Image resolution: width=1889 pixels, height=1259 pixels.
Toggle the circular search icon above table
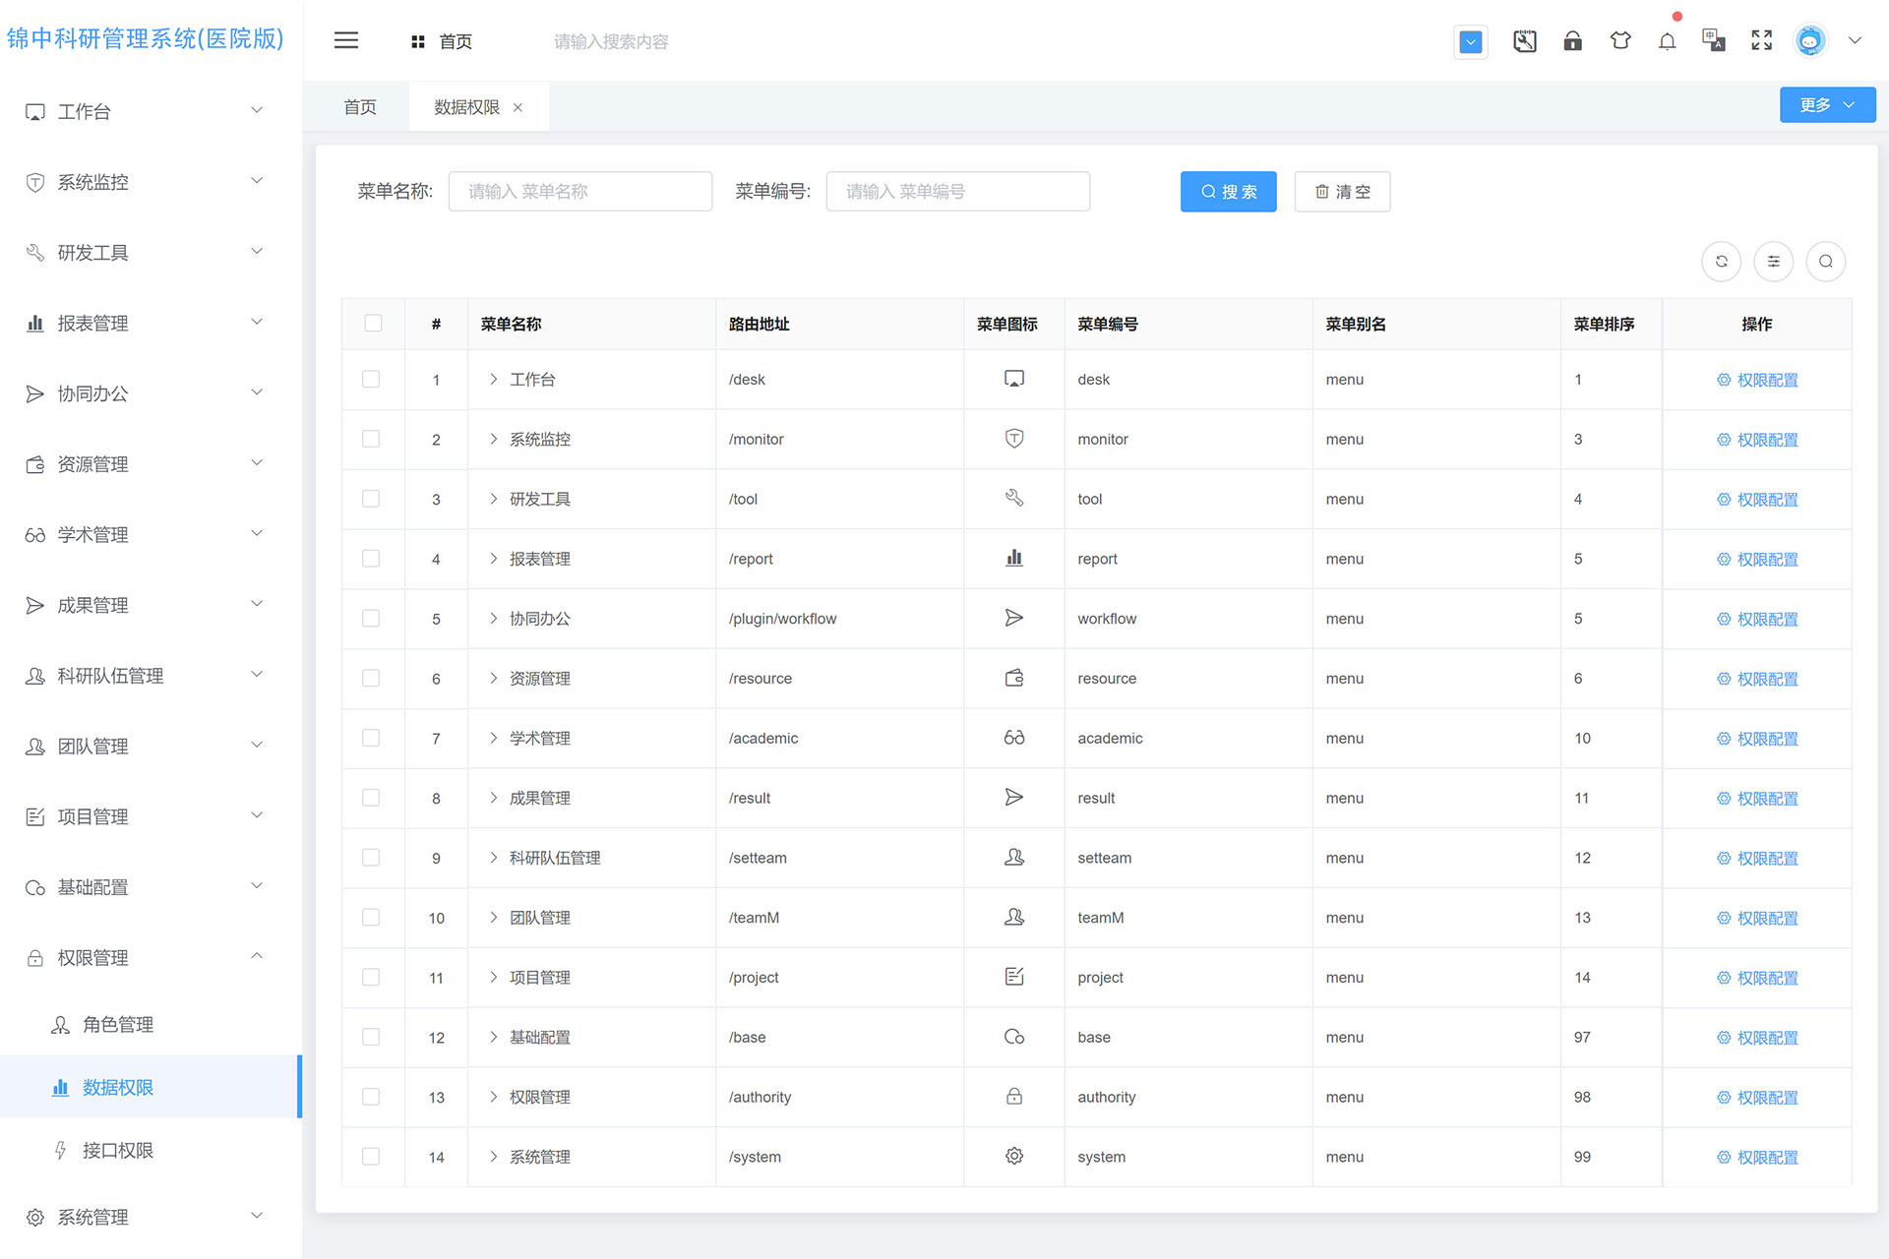[1825, 262]
